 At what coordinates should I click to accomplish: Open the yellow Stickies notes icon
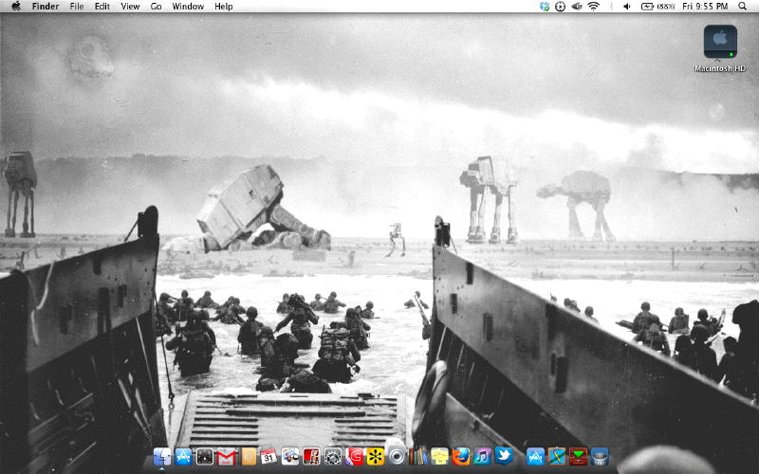pos(439,456)
